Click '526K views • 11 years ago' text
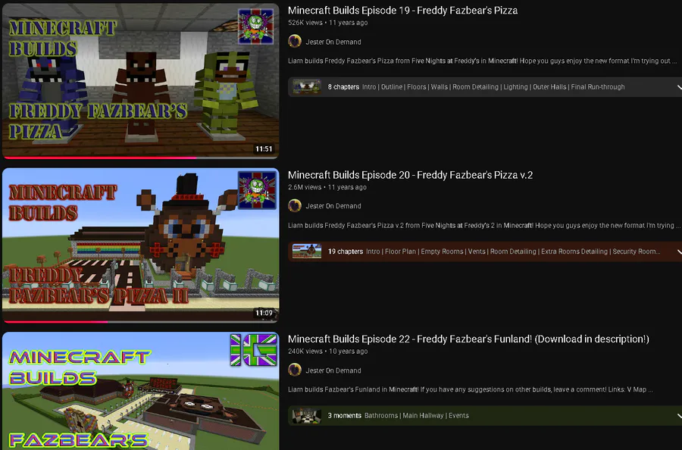Viewport: 682px width, 450px height. click(x=327, y=23)
